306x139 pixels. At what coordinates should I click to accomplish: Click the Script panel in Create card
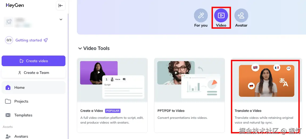click(x=123, y=87)
